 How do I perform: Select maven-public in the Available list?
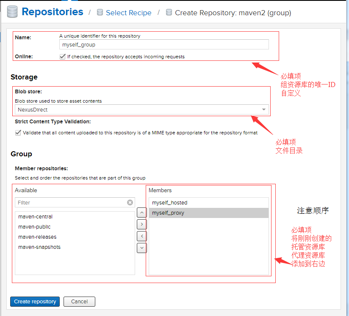(75, 227)
